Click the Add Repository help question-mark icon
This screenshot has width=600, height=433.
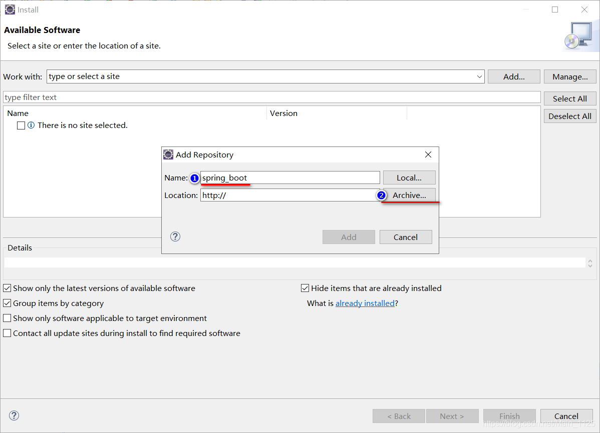pos(175,236)
